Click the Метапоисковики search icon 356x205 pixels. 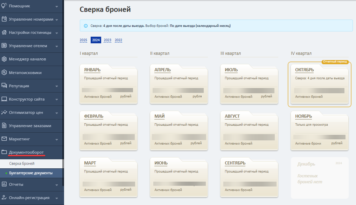(4, 73)
